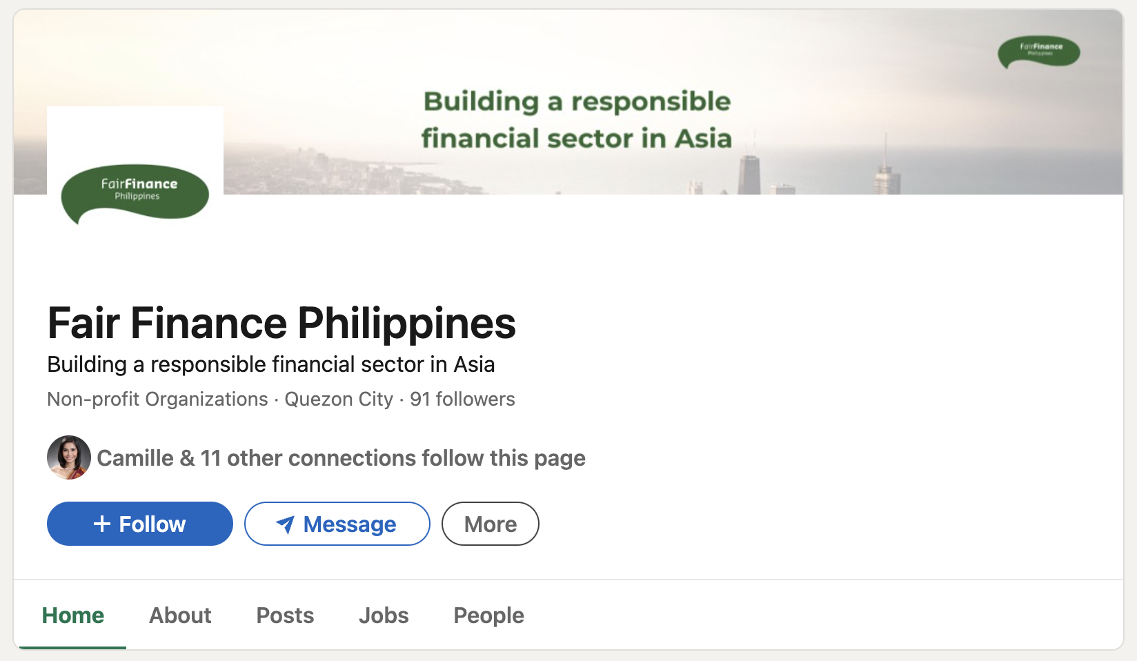
Task: Click the paper plane icon on Message button
Action: pos(285,524)
